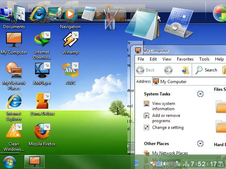
Task: Open the Internet Explorer icon in the dock
Action: 38,13
